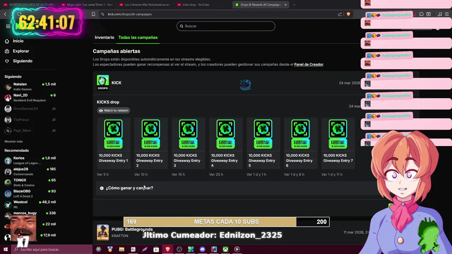This screenshot has height=254, width=452.
Task: Open Westcol recommended channel
Action: 30,204
